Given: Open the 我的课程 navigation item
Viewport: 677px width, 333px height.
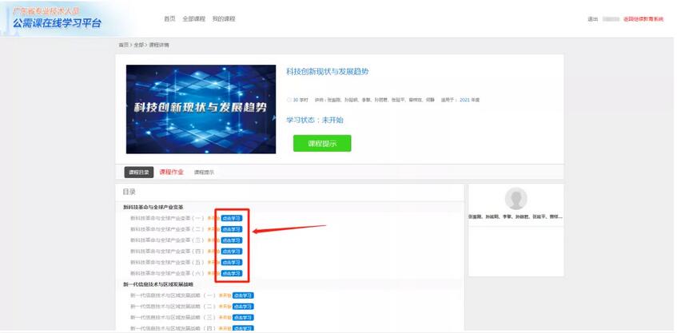Looking at the screenshot, I should pos(224,19).
